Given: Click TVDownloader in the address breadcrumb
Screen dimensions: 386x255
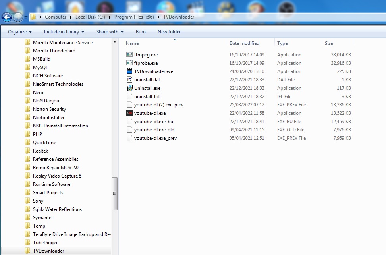Looking at the screenshot, I should point(179,17).
